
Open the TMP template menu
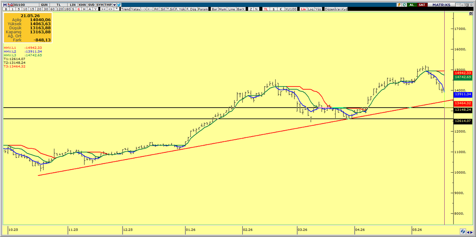coord(108,5)
